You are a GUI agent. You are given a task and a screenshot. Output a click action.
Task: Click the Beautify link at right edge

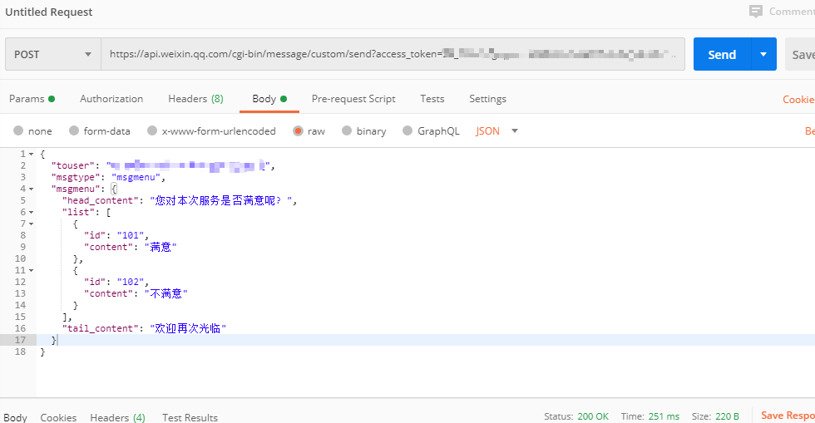click(x=809, y=131)
